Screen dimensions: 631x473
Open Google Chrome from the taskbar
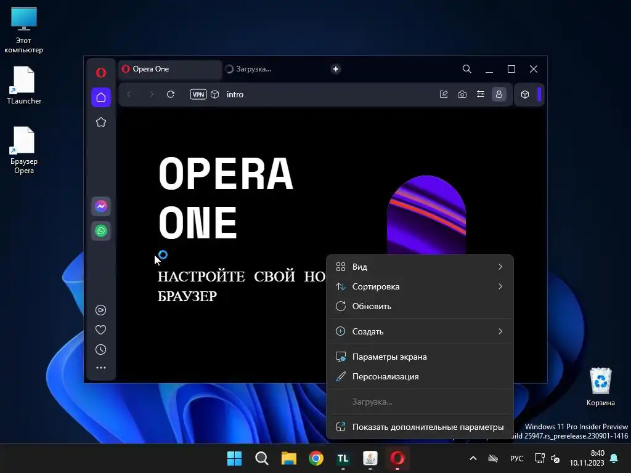(x=316, y=458)
